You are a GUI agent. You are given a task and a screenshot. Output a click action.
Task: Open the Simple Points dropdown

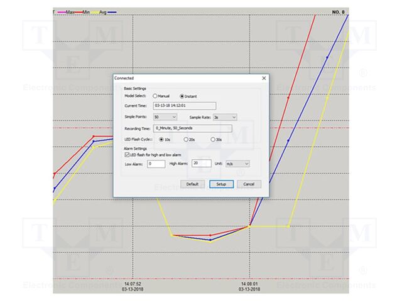[165, 117]
